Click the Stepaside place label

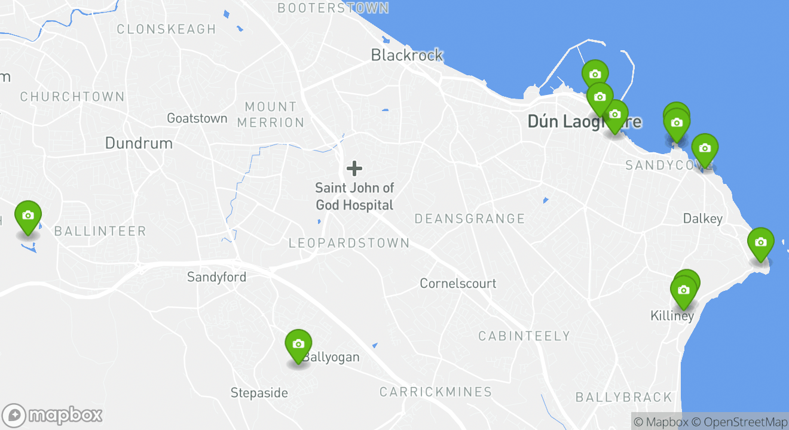259,393
